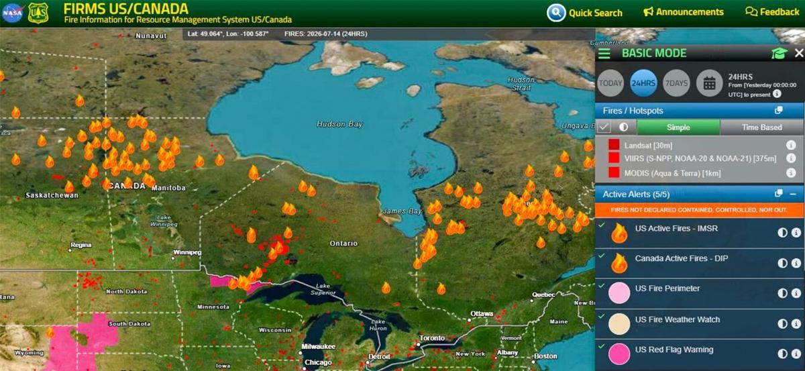This screenshot has height=371, width=805.
Task: Select the TODAY time range
Action: [x=610, y=83]
